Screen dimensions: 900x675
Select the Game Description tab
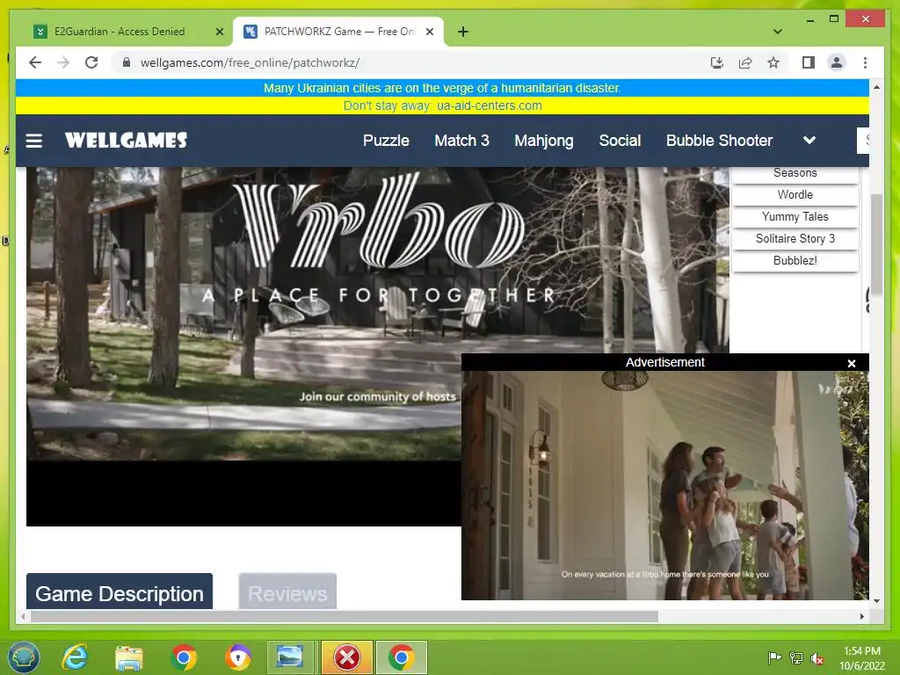coord(120,592)
